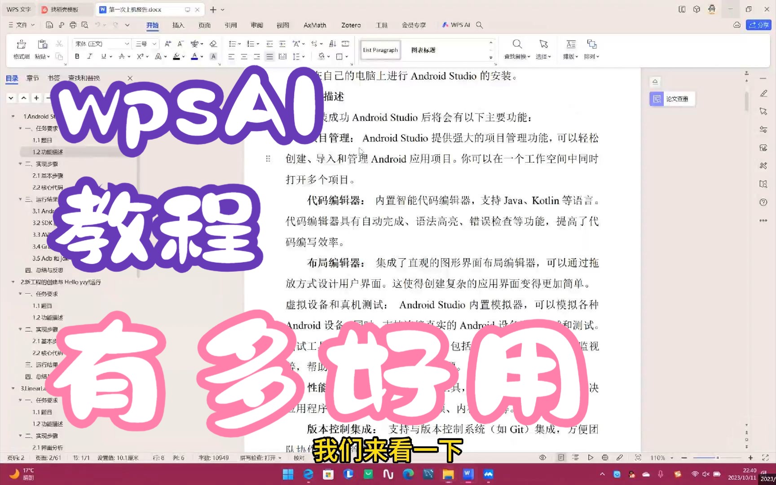The image size is (776, 485).
Task: Open the Zotero ribbon tab
Action: click(351, 25)
